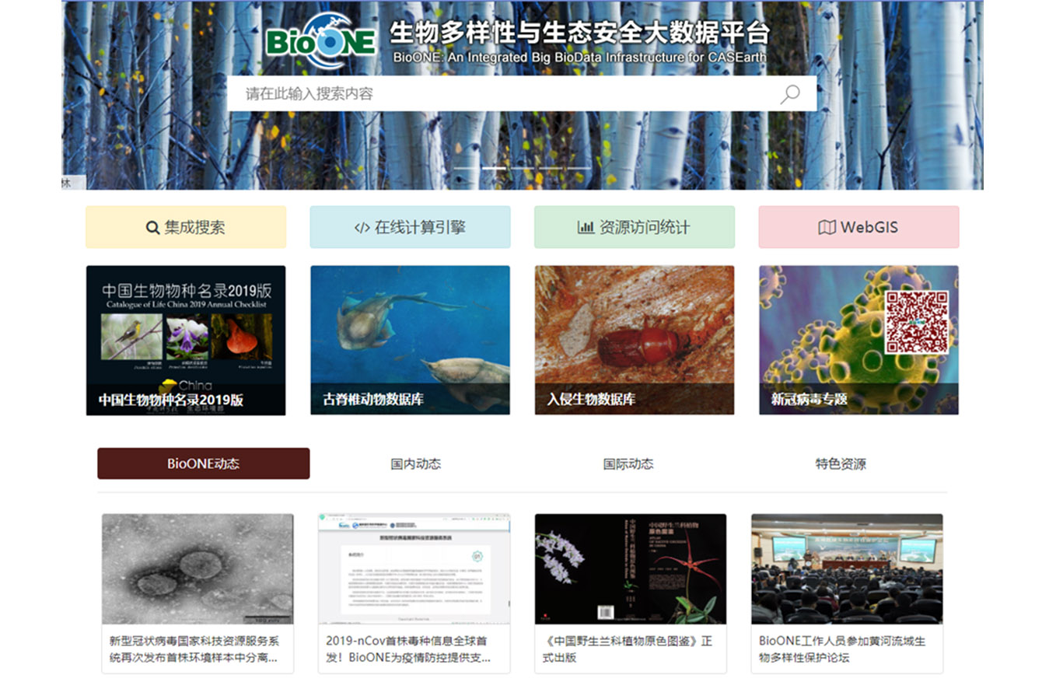This screenshot has height=689, width=1042.
Task: Open 中国生物物种名录2019版 card
Action: click(186, 340)
